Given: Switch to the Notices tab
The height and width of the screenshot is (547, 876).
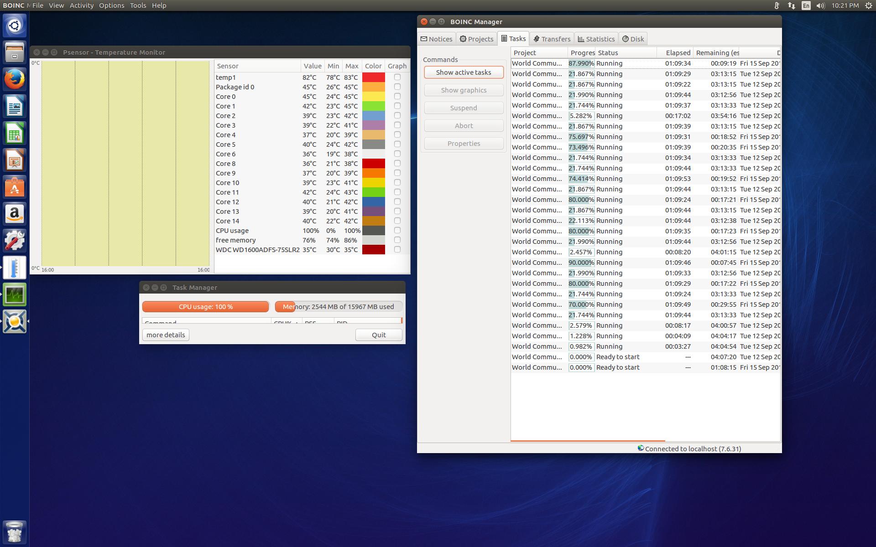Looking at the screenshot, I should [x=436, y=39].
